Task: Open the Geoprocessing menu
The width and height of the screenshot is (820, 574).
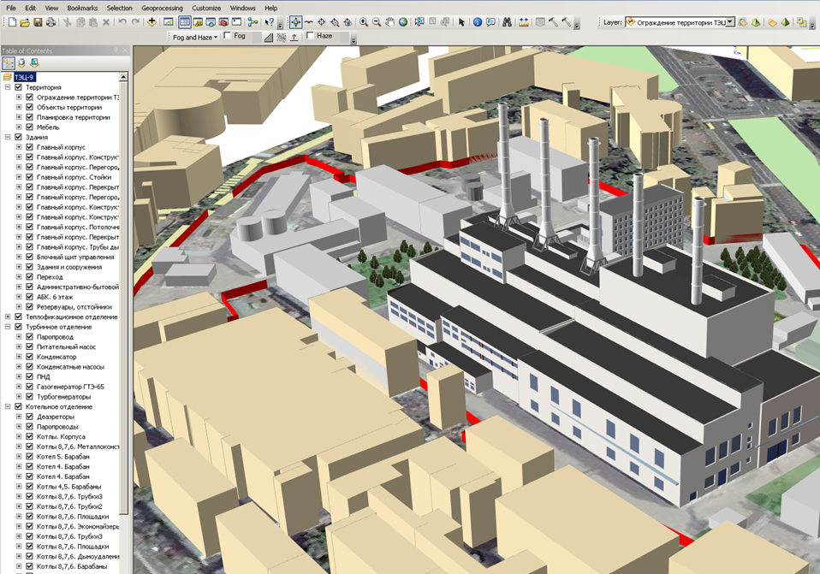Action: click(x=163, y=8)
